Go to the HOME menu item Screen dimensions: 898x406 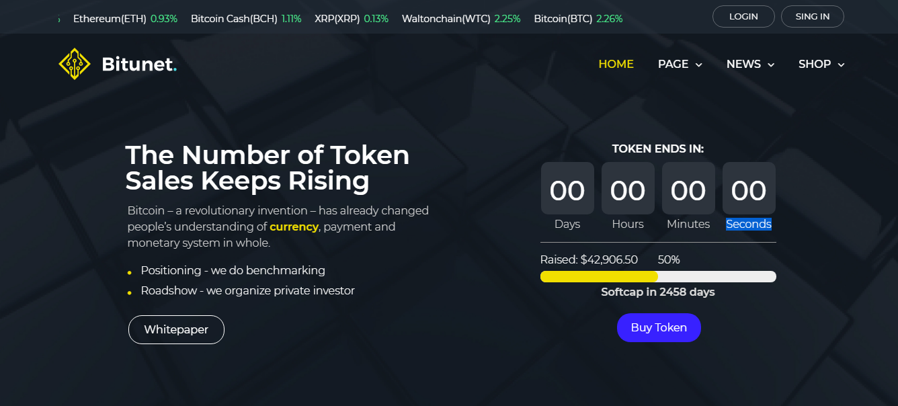click(616, 64)
